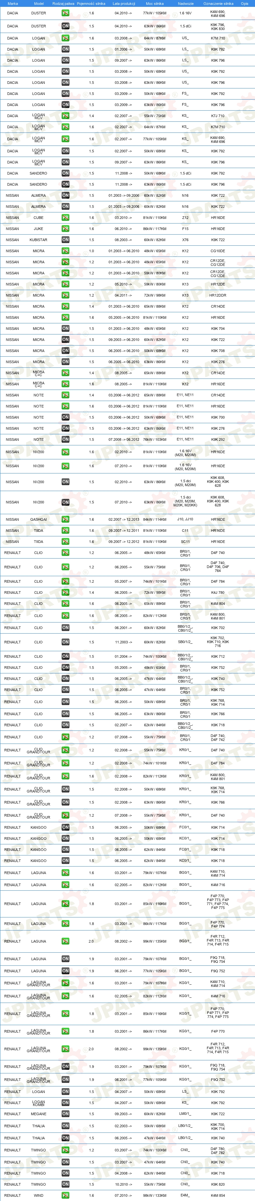Click the ON diesel icon for Dacia Duster 1.5
This screenshot has height=1201, width=255.
[x=65, y=26]
